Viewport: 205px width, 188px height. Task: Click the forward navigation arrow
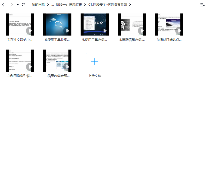coord(11,5)
